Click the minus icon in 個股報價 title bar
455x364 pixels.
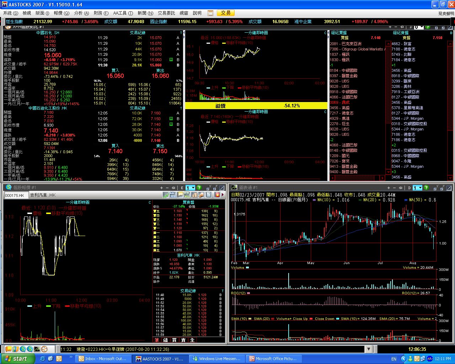pyautogui.click(x=167, y=188)
